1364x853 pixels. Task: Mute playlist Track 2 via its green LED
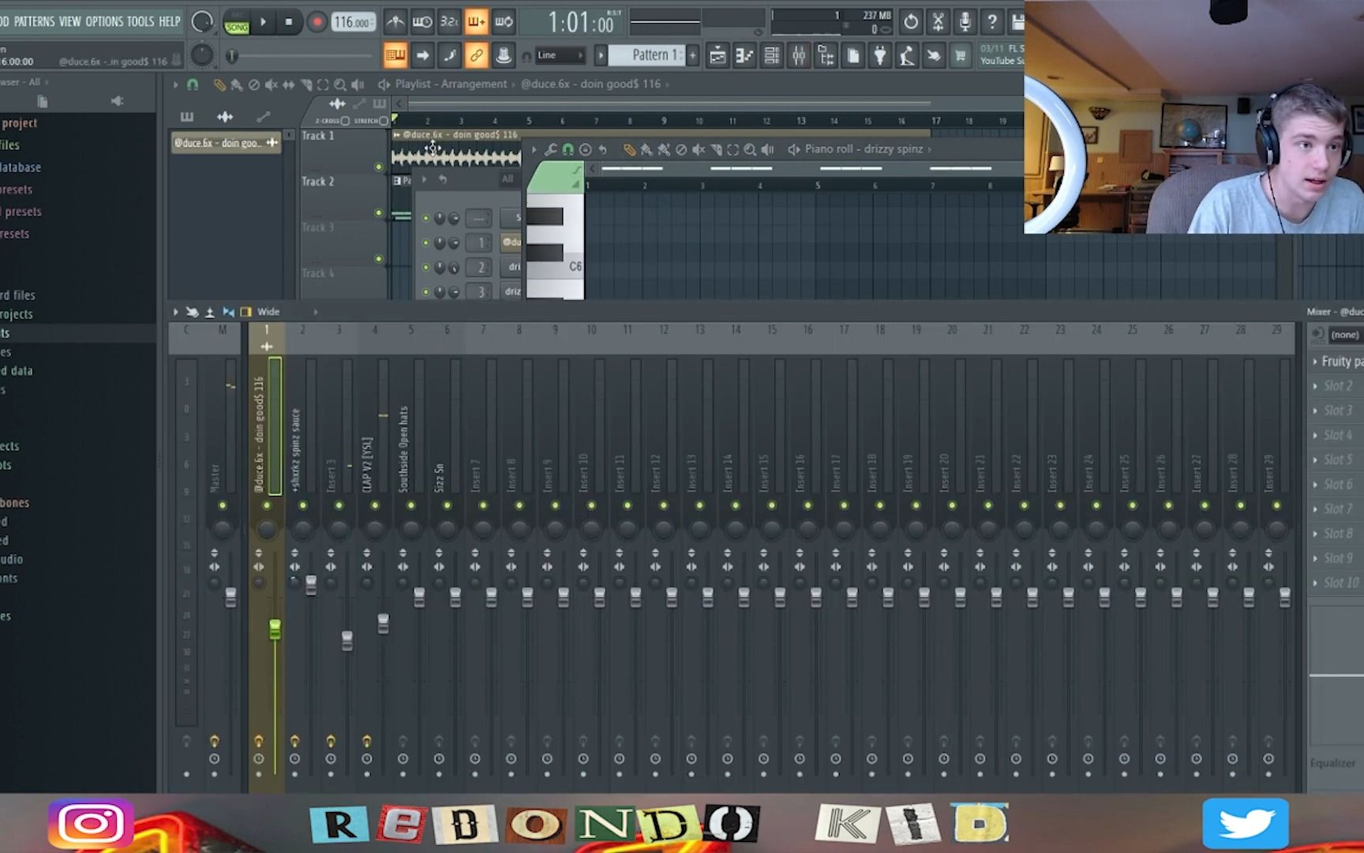click(379, 212)
